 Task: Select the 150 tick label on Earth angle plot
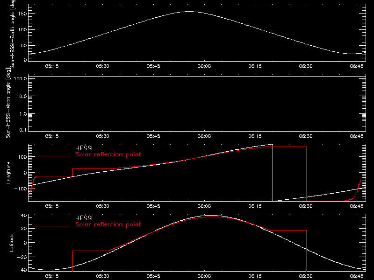pos(22,14)
